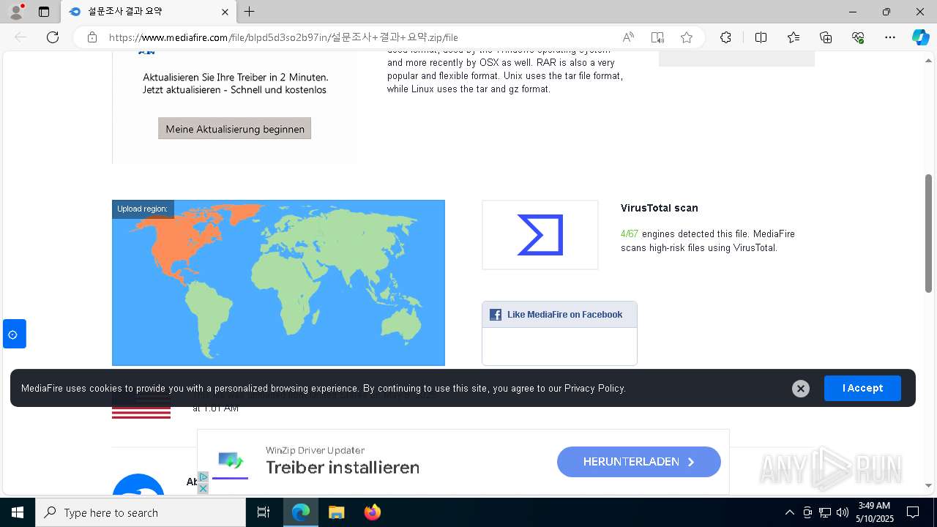Open File Explorer taskbar icon

336,512
